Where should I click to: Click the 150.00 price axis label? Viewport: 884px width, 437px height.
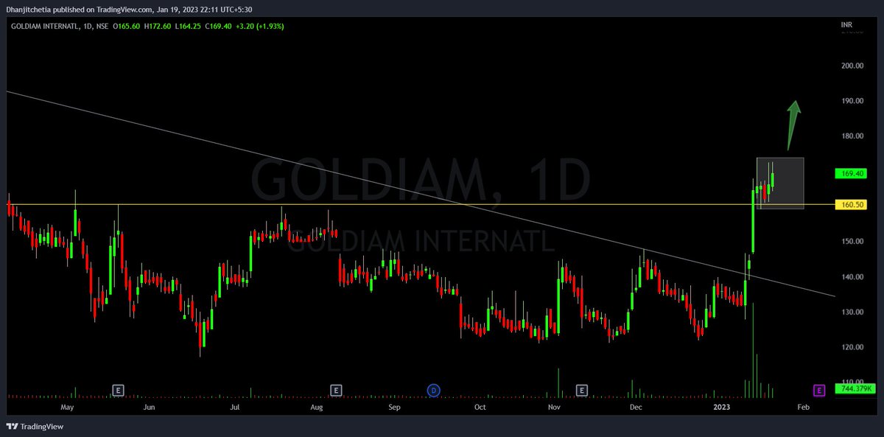tap(852, 242)
